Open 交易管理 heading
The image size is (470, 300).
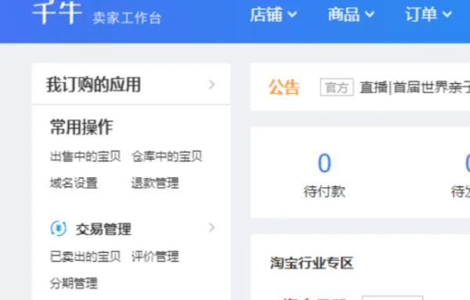(x=103, y=230)
